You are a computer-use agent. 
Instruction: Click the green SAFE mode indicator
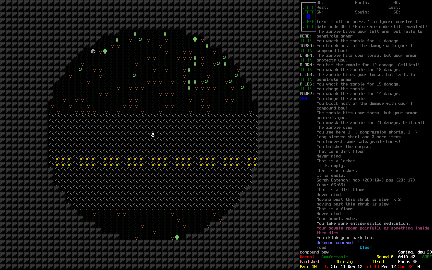427,257
